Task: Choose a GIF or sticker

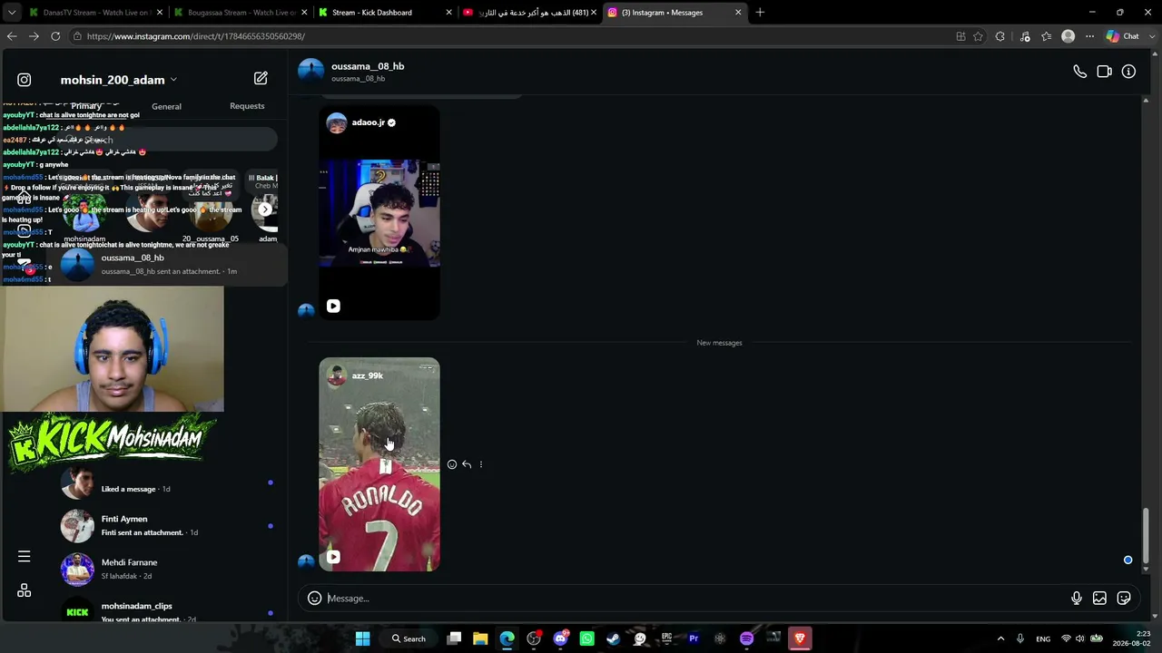Action: [1124, 599]
